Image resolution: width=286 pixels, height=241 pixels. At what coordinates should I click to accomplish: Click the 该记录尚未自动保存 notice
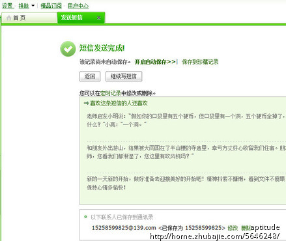[105, 62]
